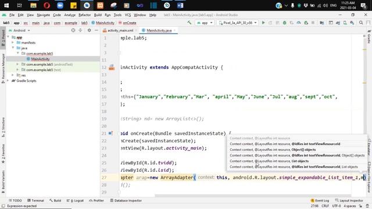This screenshot has height=209, width=372.
Task: Click the CRLF line separator in status bar
Action: tap(325, 206)
